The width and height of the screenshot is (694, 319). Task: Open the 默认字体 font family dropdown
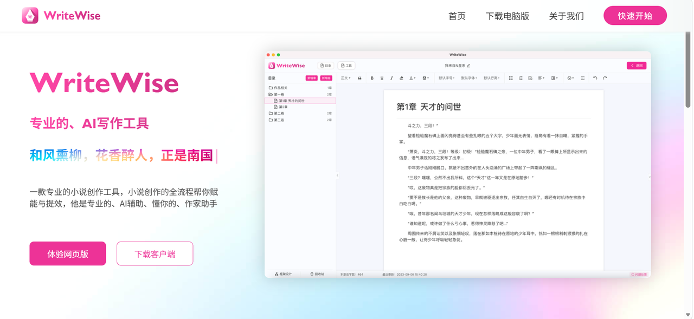[469, 79]
